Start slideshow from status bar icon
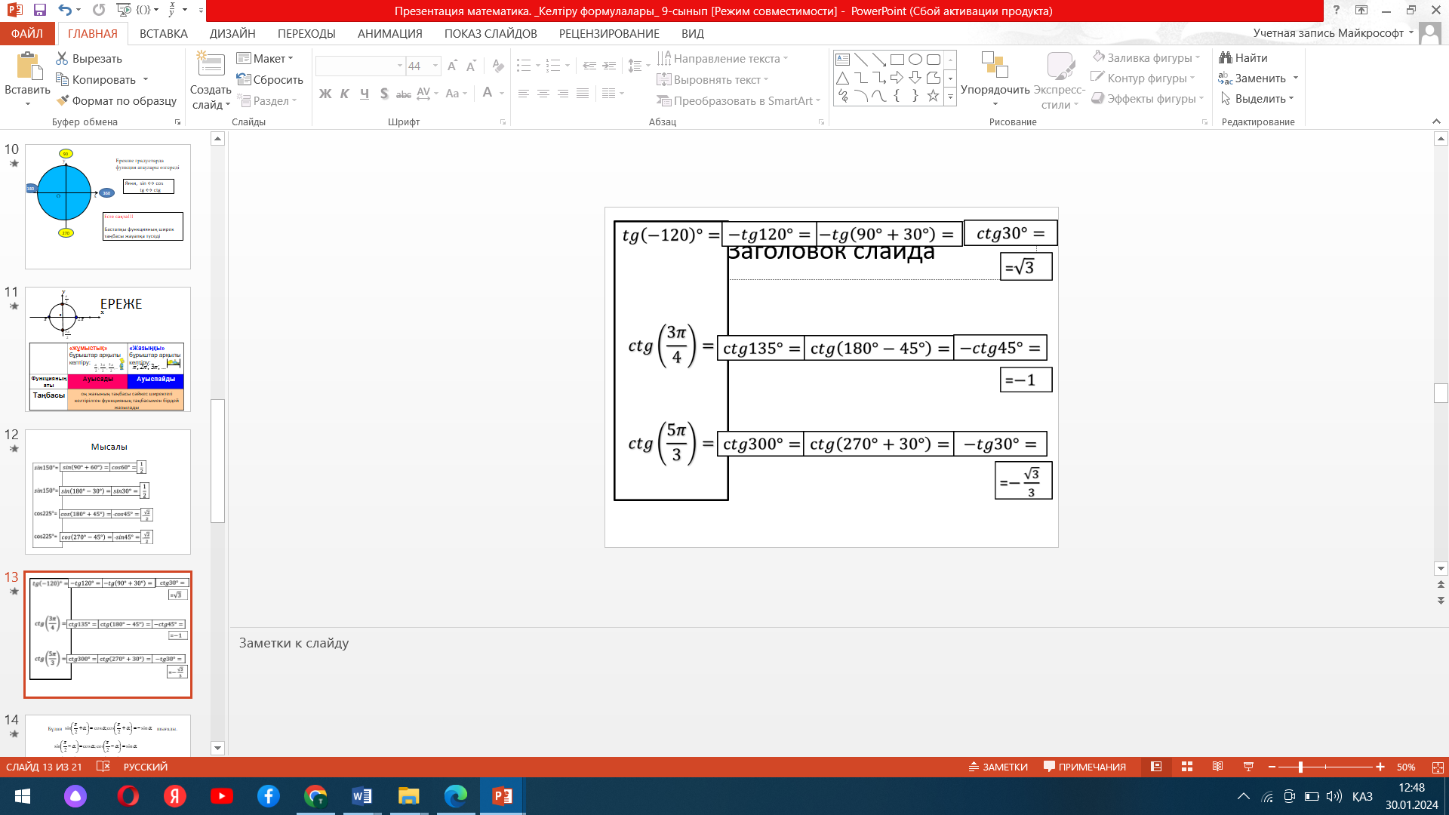Screen dimensions: 1449x815 [1248, 767]
